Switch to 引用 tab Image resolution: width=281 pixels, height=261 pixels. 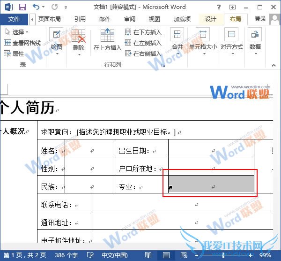(x=80, y=19)
